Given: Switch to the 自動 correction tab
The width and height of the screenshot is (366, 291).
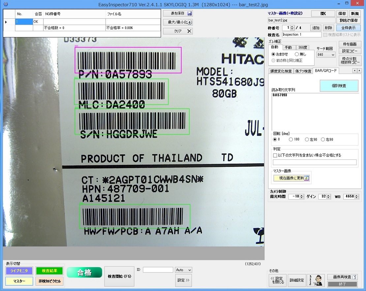Looking at the screenshot, I should tap(275, 47).
